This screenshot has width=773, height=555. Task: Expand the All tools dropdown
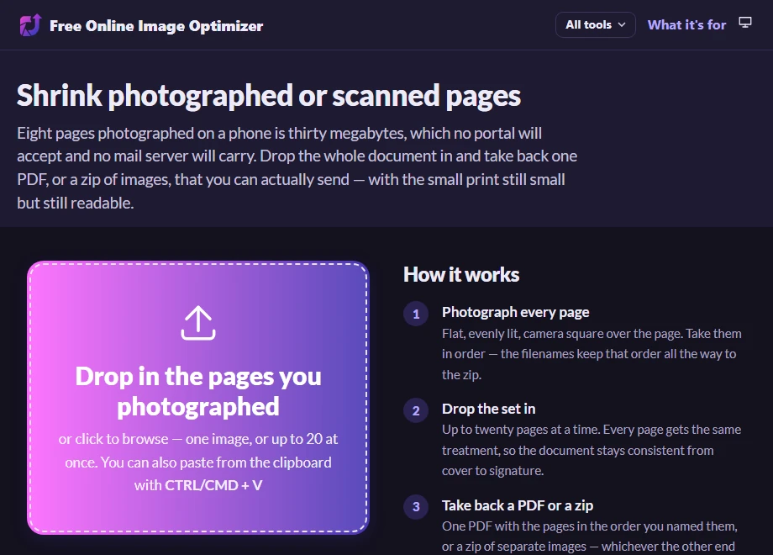pos(595,24)
